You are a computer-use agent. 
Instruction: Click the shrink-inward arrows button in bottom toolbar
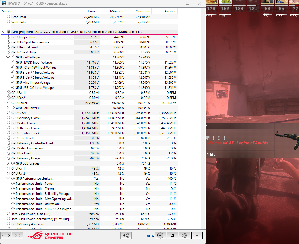tap(18, 235)
